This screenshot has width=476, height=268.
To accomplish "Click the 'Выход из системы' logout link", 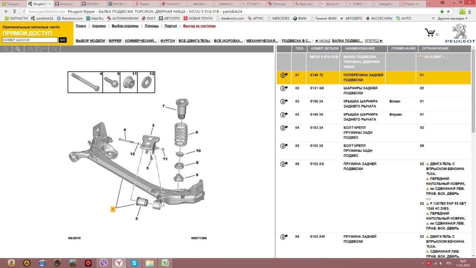I will click(x=199, y=26).
